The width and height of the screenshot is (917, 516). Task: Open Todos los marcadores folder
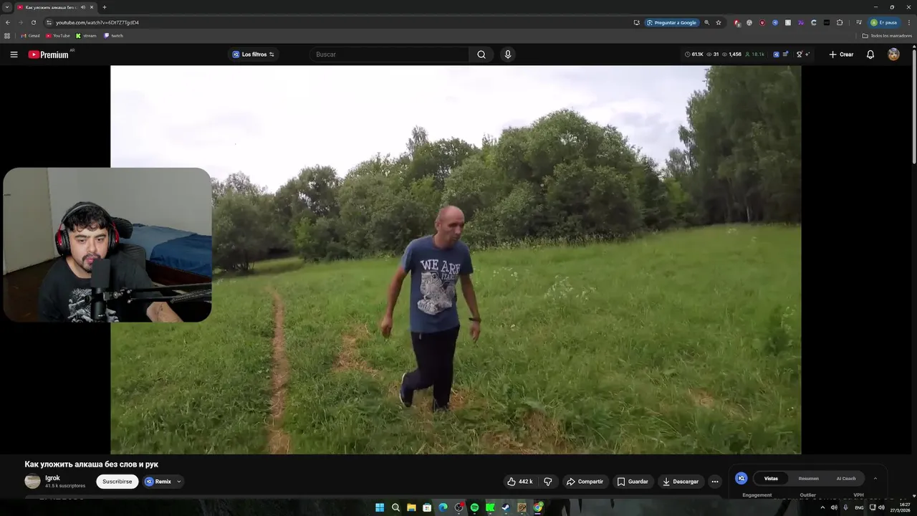(887, 36)
